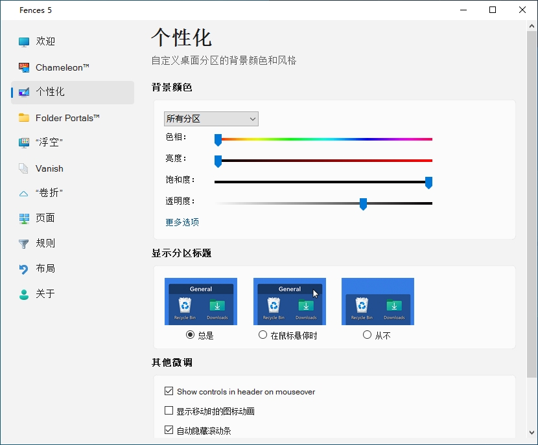Image resolution: width=538 pixels, height=445 pixels.
Task: Open the 欢迎 welcome page
Action: tap(73, 41)
